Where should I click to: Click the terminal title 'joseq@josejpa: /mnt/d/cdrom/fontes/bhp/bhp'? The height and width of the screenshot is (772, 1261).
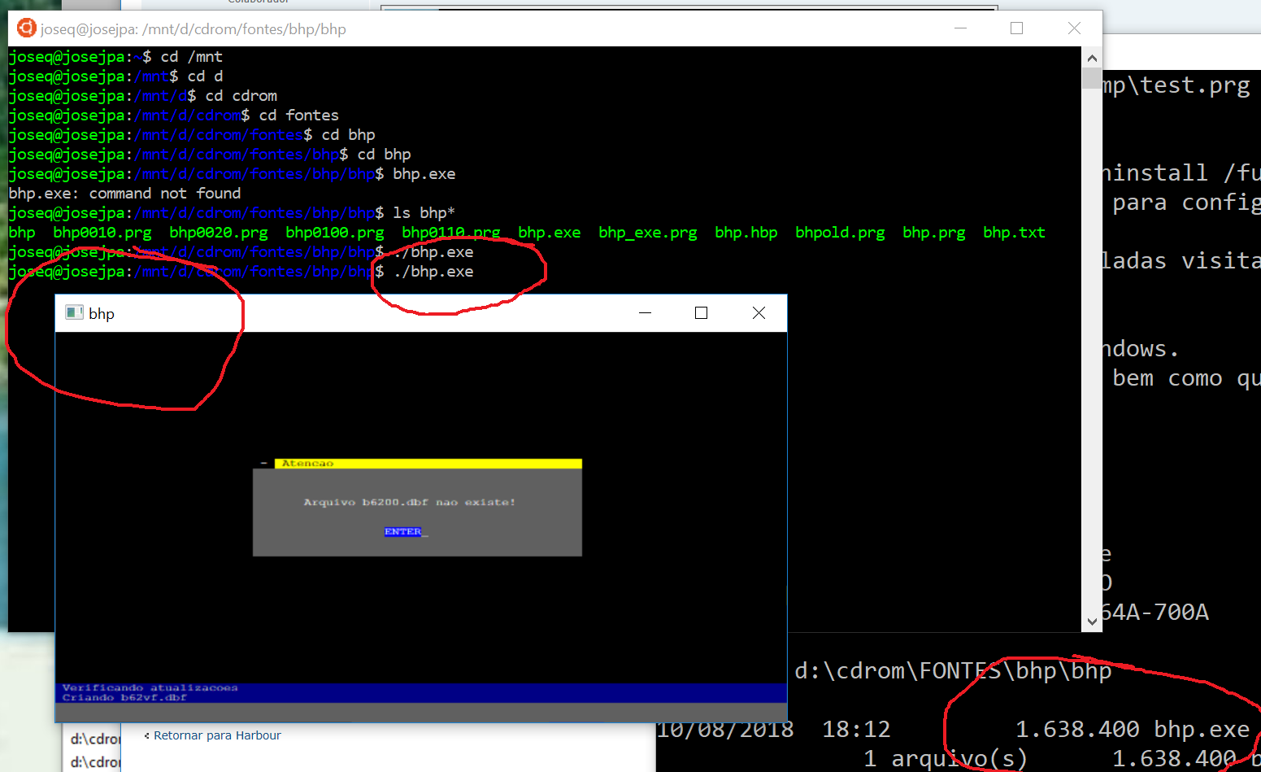193,29
